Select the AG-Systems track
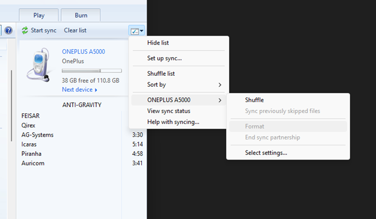The image size is (376, 219). click(37, 135)
